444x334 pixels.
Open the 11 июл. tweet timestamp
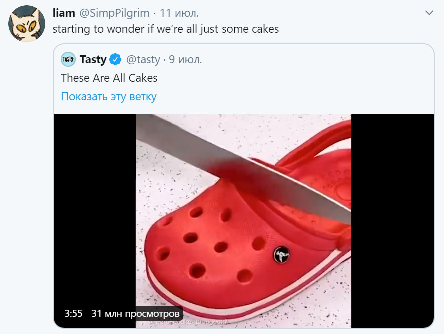click(179, 13)
